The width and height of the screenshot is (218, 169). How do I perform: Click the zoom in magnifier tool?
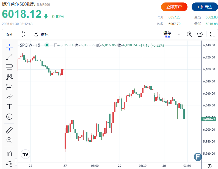click(9, 140)
